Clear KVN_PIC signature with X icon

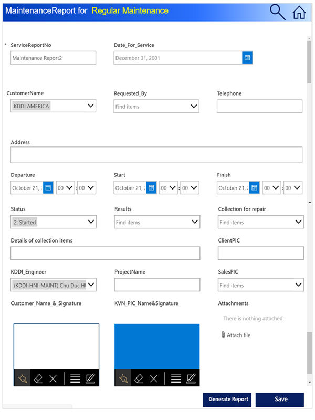coord(153,379)
